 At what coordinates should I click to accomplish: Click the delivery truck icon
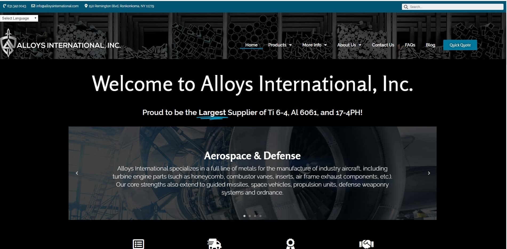[214, 244]
